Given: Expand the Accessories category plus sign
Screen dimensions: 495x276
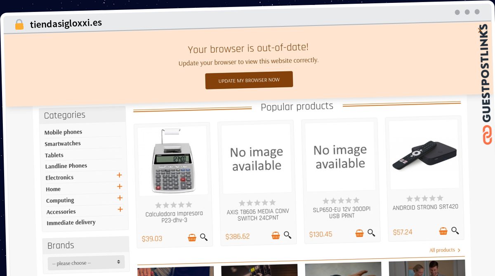Looking at the screenshot, I should tap(120, 209).
